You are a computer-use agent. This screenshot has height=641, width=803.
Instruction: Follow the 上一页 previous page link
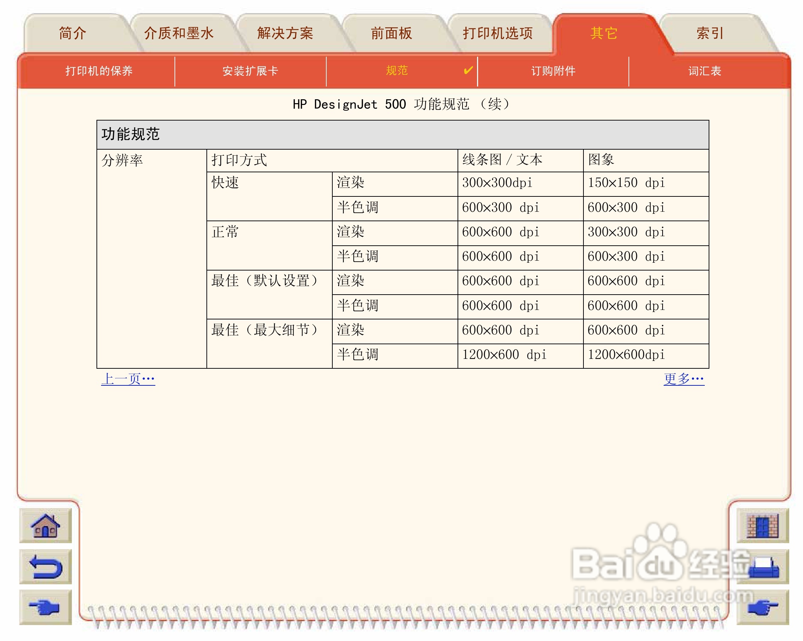[128, 379]
